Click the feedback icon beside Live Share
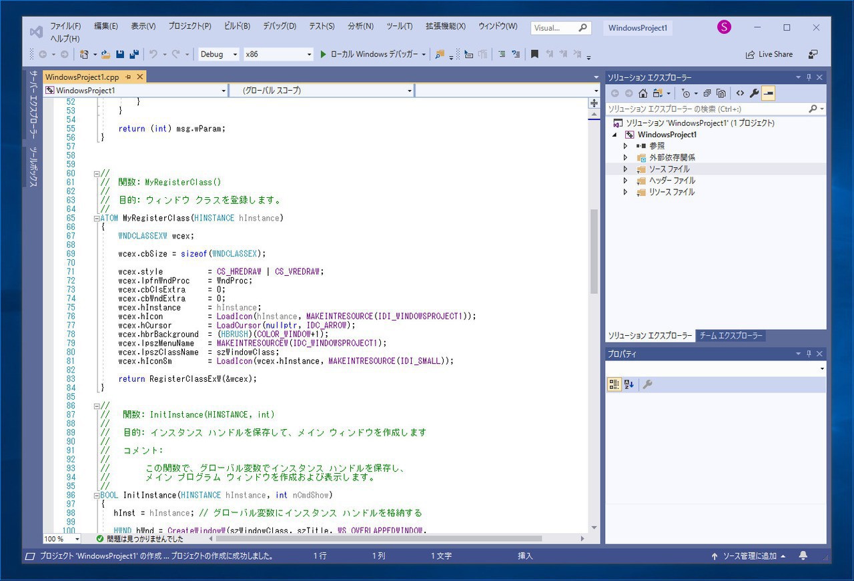 (813, 54)
